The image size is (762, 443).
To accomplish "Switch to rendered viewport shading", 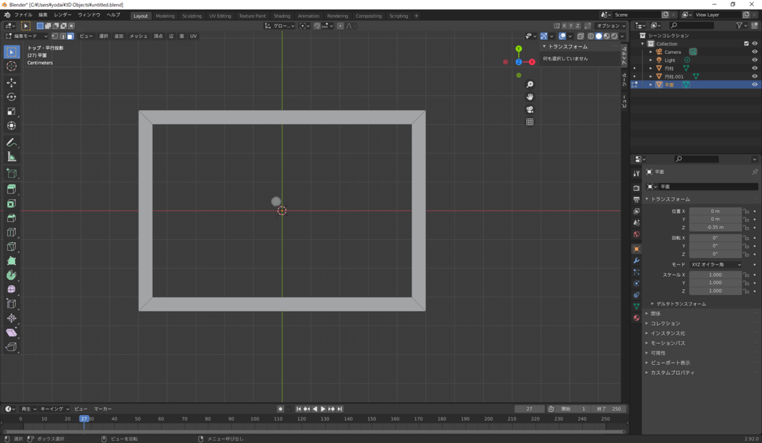I will click(614, 36).
